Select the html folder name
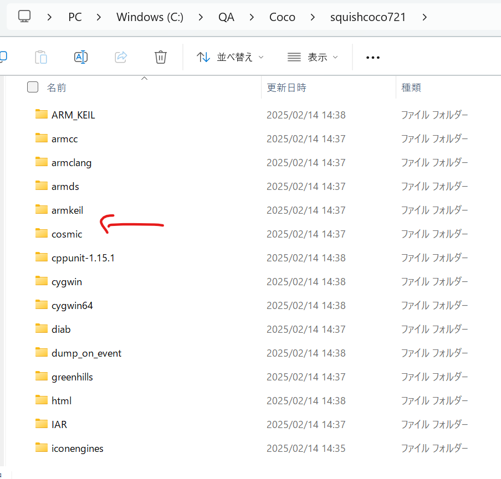Viewport: 501px width, 479px height. (x=62, y=401)
